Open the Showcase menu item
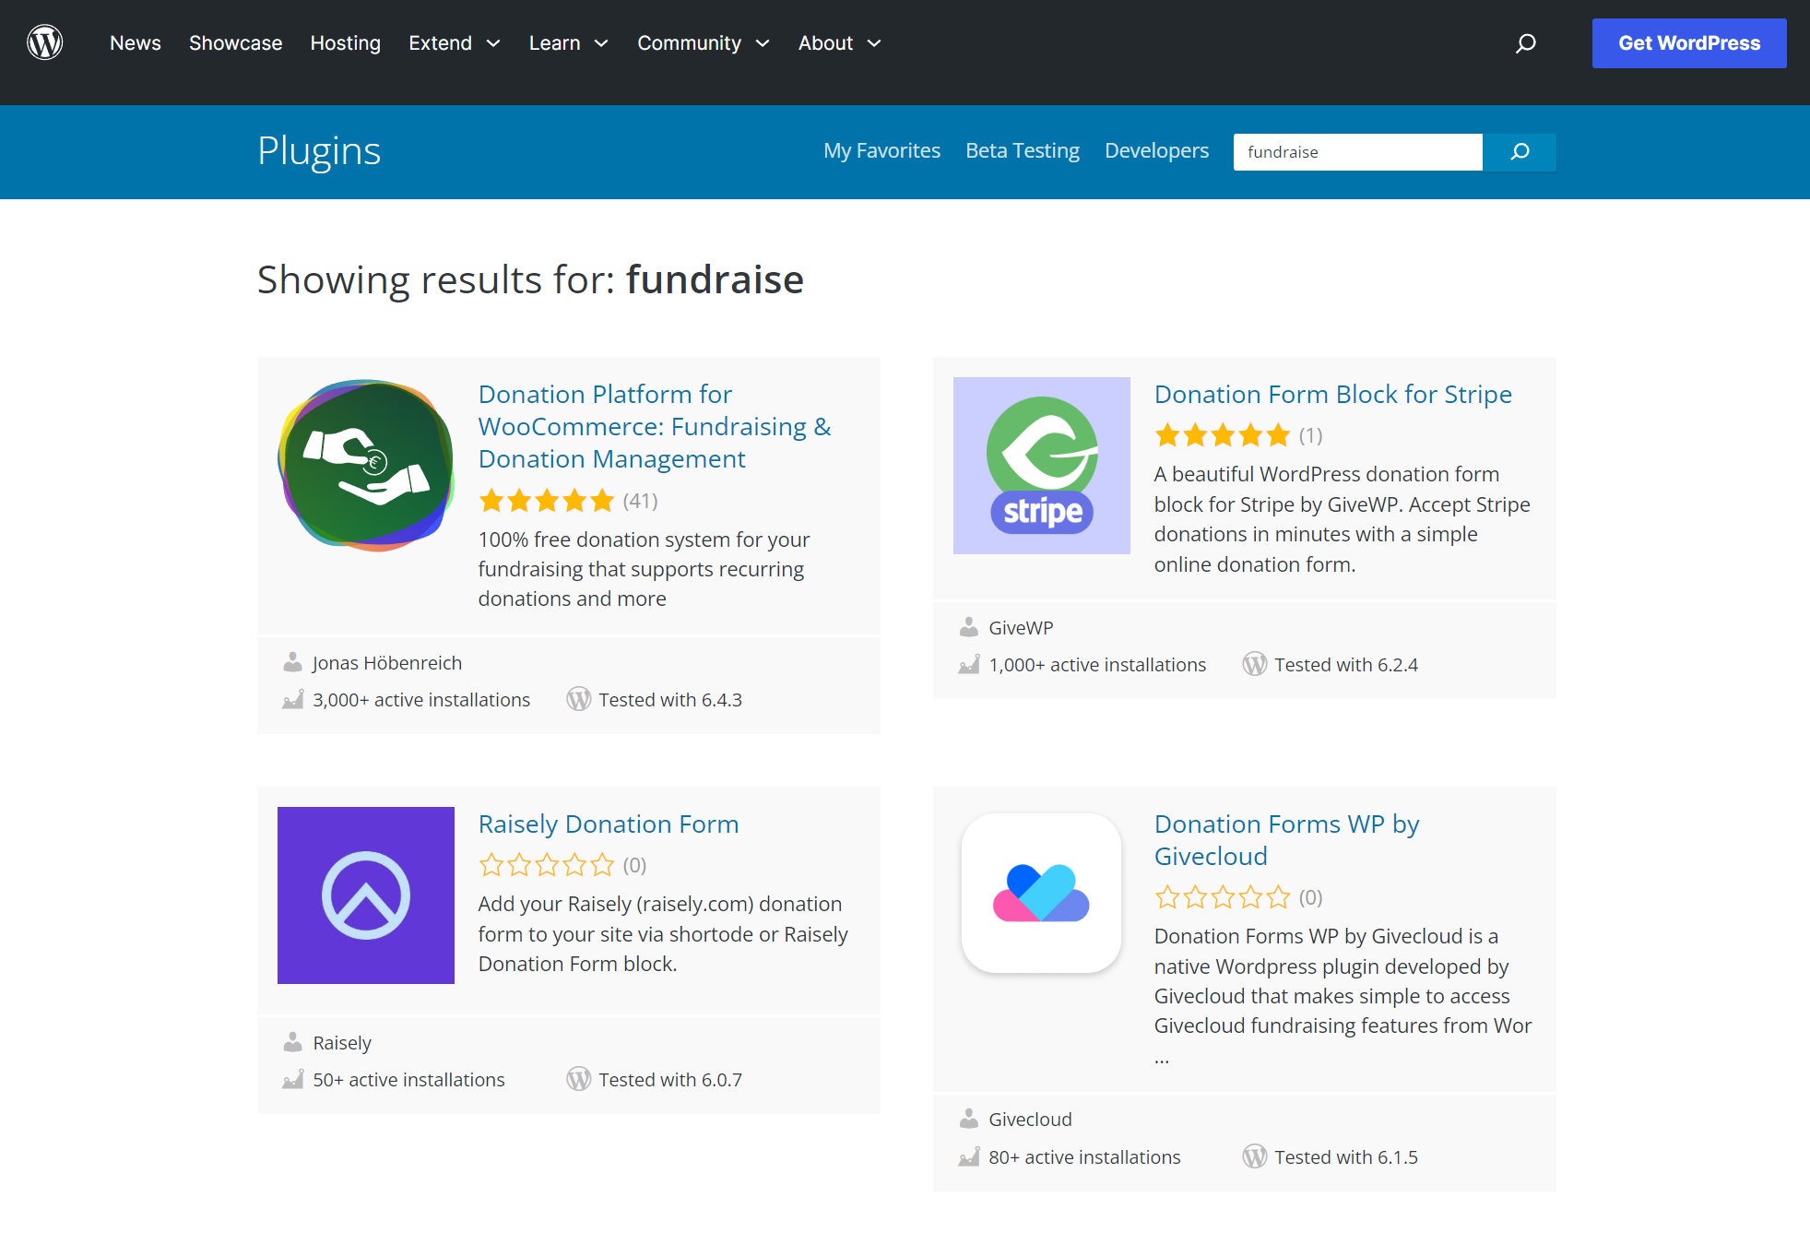1810x1233 pixels. coord(236,43)
